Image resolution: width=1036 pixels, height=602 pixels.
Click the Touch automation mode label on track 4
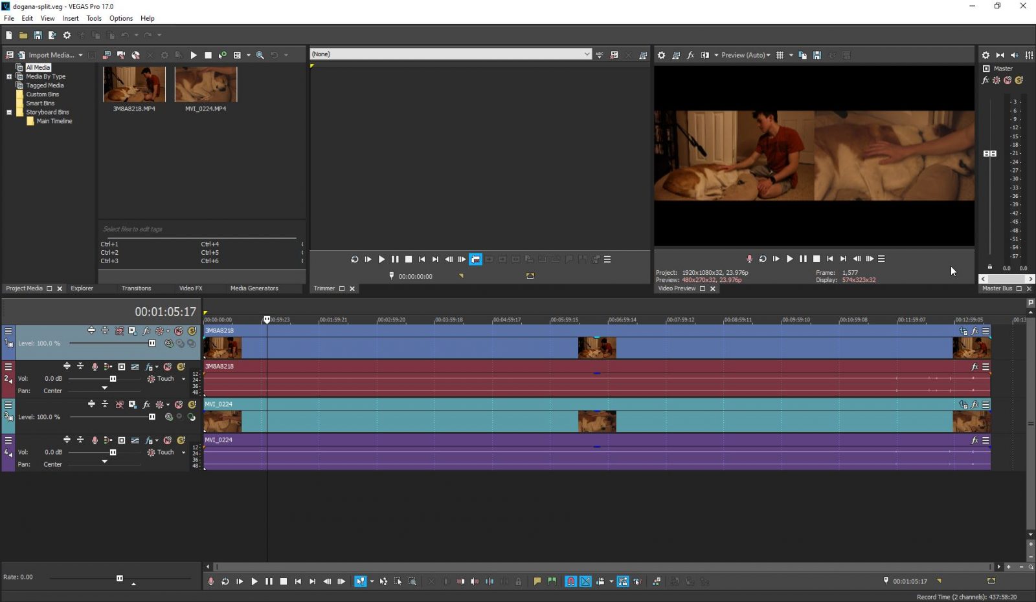165,452
